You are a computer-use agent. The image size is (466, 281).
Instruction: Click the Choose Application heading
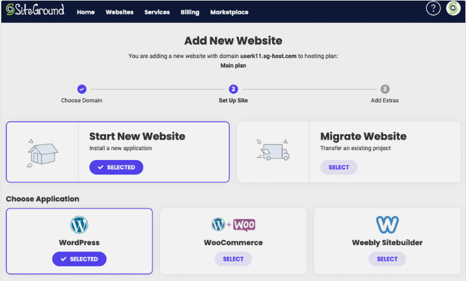(x=42, y=199)
